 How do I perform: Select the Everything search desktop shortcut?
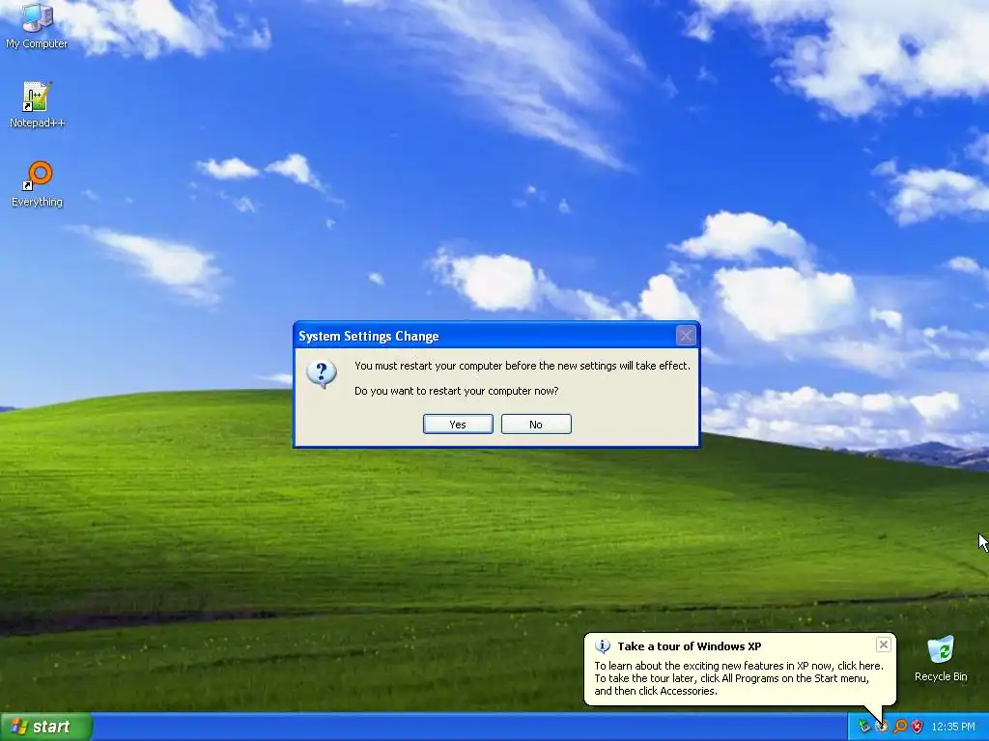click(x=37, y=184)
